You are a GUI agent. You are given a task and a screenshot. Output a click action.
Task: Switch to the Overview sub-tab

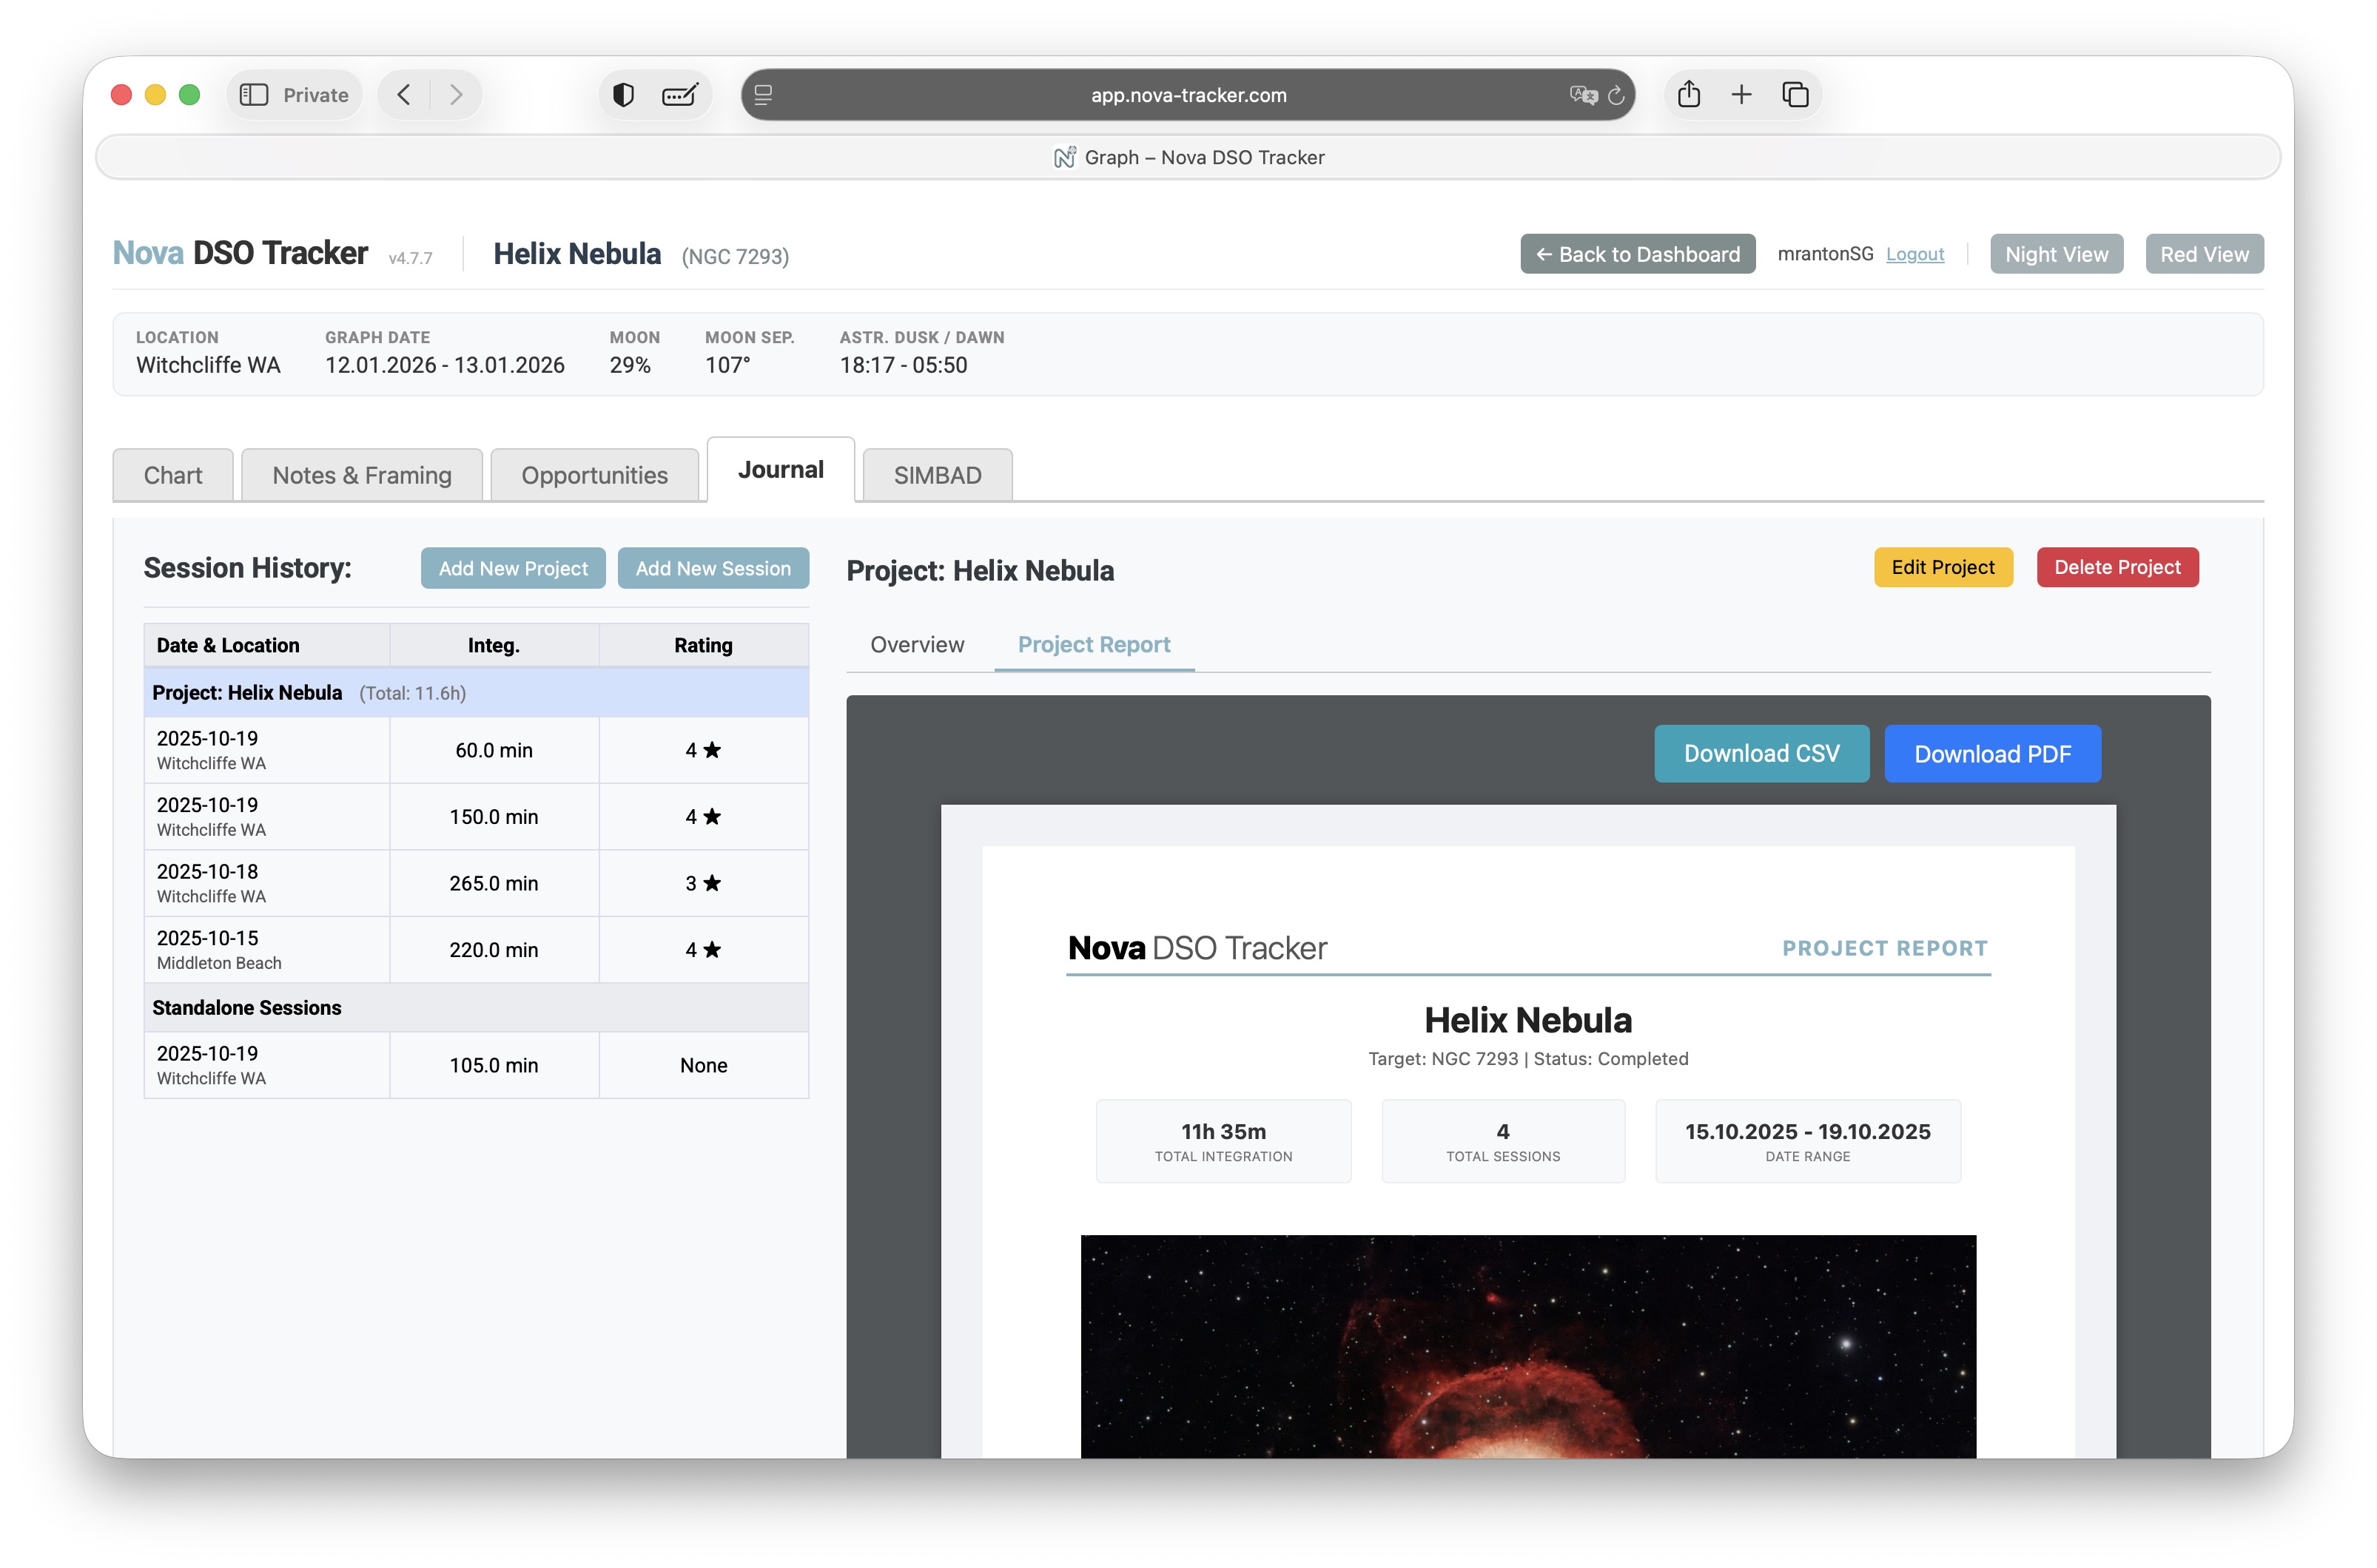916,645
